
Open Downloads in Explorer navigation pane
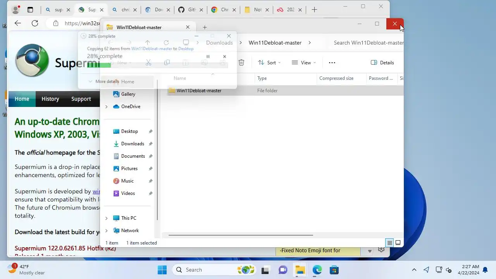(x=133, y=143)
